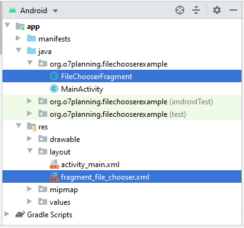Viewport: 244px width, 228px height.
Task: Collapse the java folder
Action: [x=18, y=51]
